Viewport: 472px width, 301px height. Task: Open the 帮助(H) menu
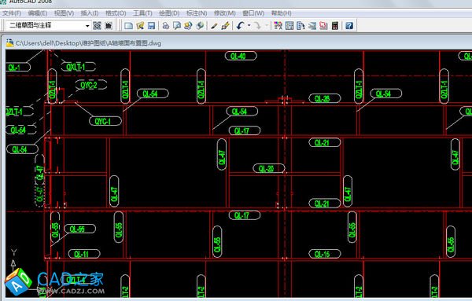[281, 13]
